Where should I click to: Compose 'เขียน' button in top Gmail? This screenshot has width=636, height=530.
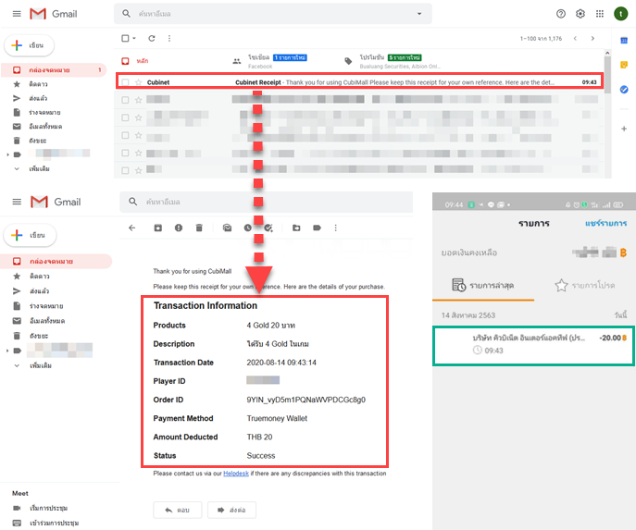pos(29,45)
